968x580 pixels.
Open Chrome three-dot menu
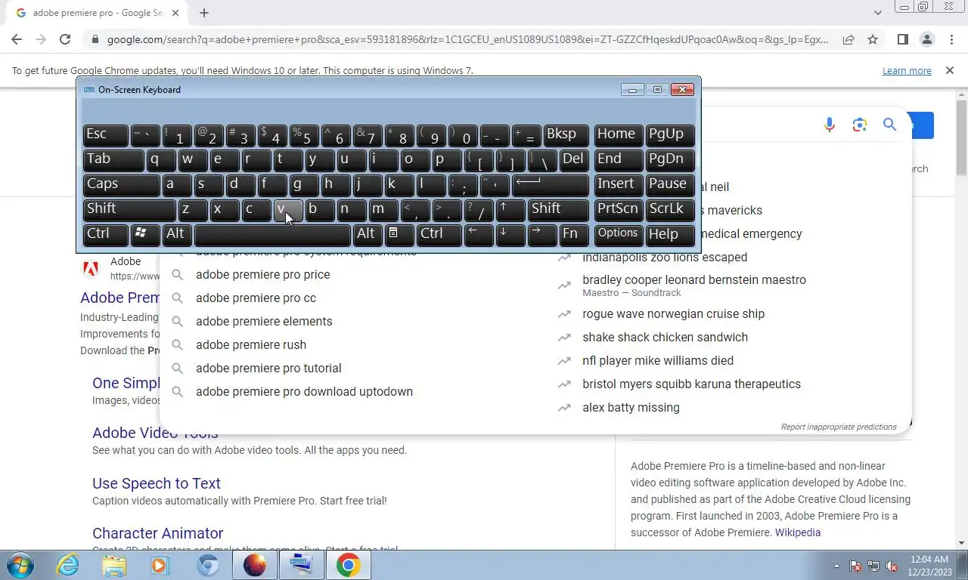point(951,40)
